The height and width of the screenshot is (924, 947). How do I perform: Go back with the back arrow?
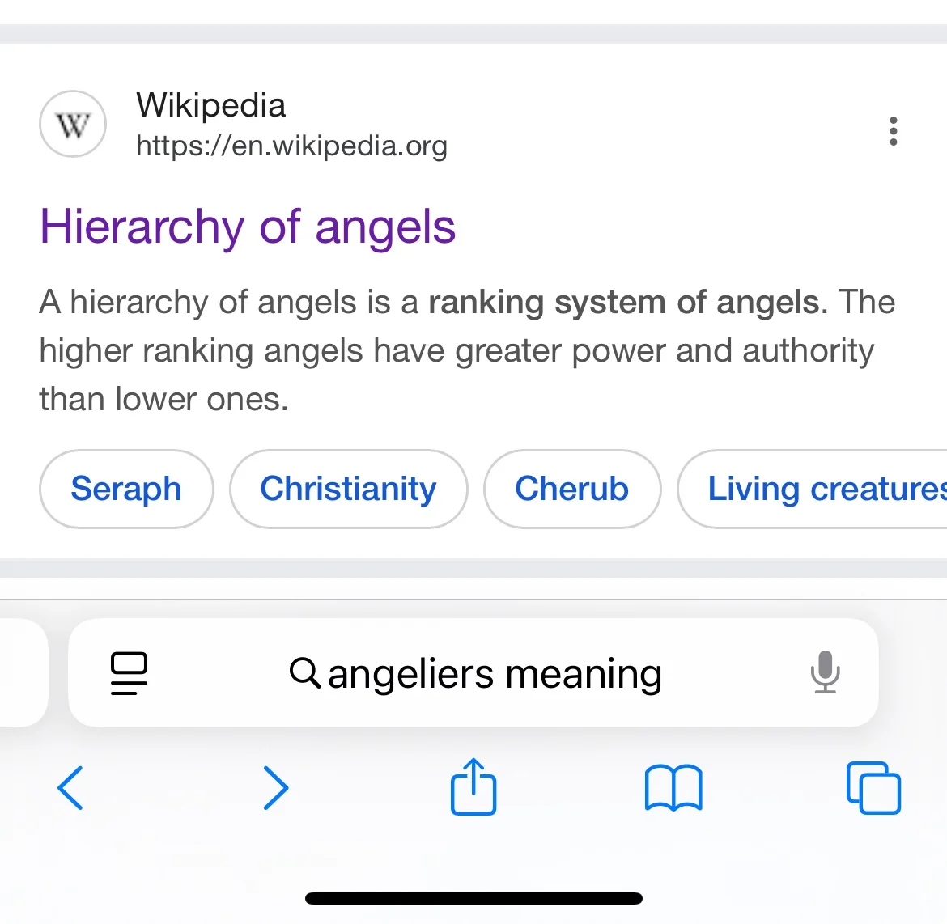click(x=70, y=787)
